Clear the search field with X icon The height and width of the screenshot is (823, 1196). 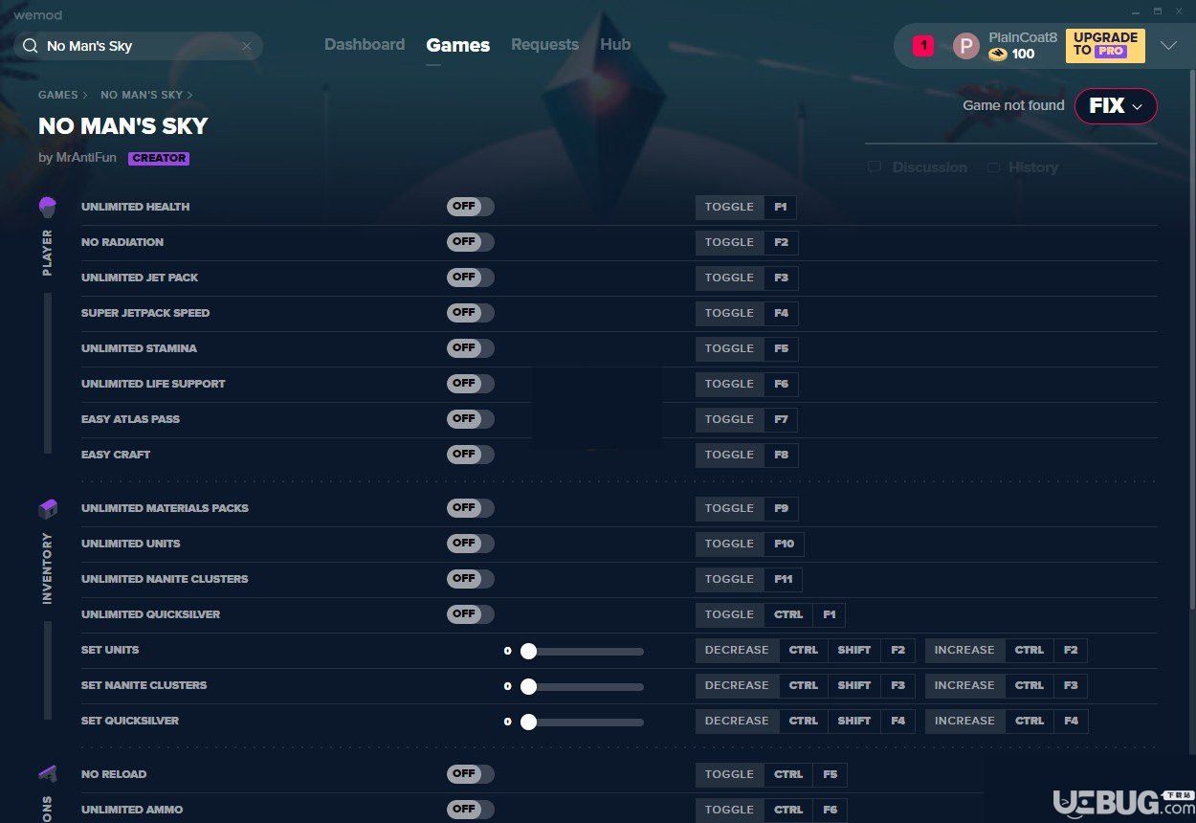point(246,46)
